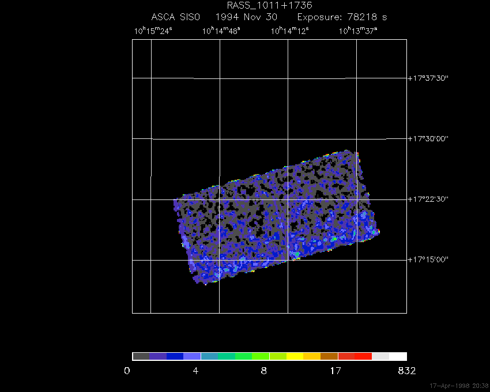Pick the light gray colorbar swatch
The image size is (490, 392).
(380, 356)
